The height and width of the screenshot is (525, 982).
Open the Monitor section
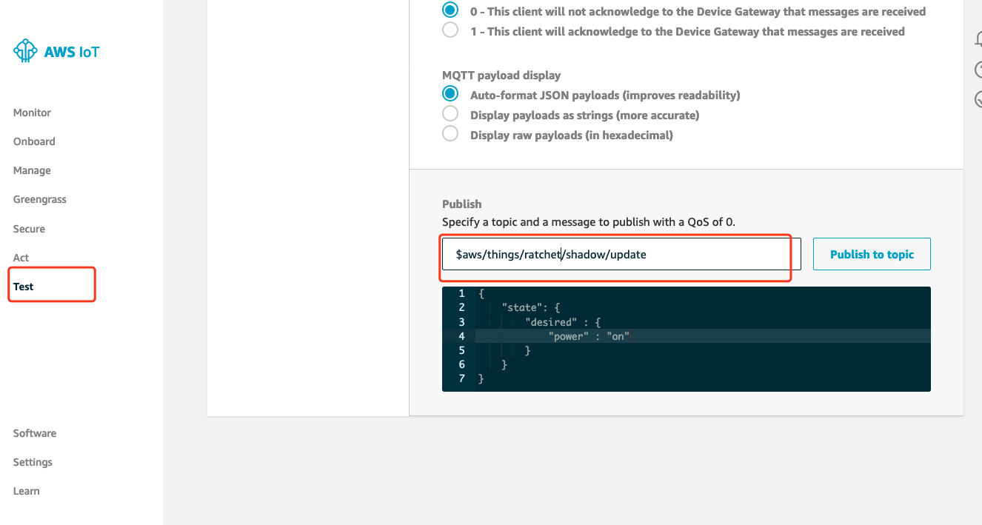tap(32, 113)
